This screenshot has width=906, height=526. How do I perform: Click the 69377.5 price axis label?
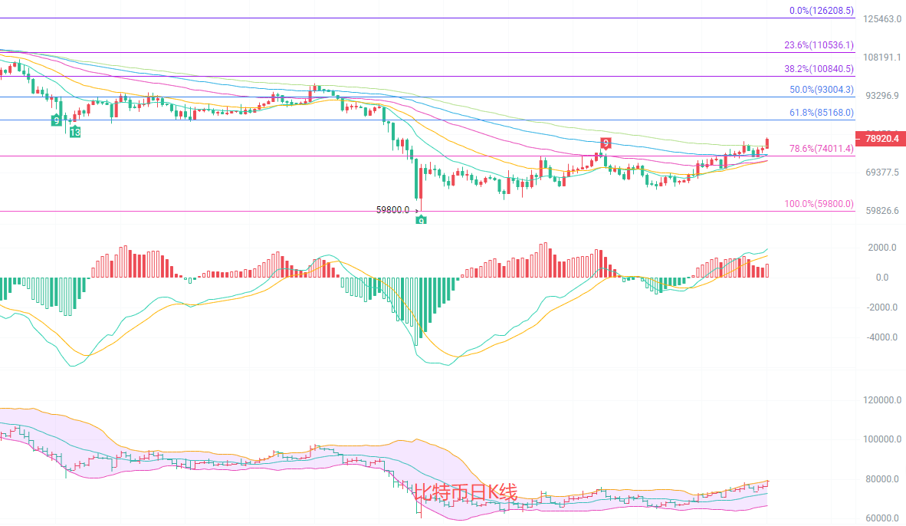point(881,173)
